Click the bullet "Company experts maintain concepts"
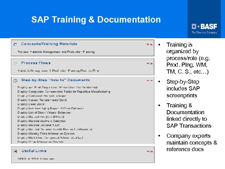 192,143
